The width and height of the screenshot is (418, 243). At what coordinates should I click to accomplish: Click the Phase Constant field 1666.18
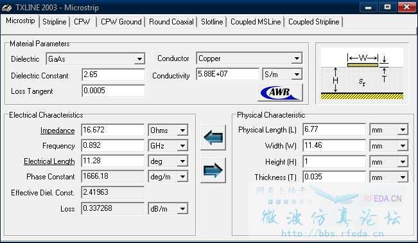[112, 176]
